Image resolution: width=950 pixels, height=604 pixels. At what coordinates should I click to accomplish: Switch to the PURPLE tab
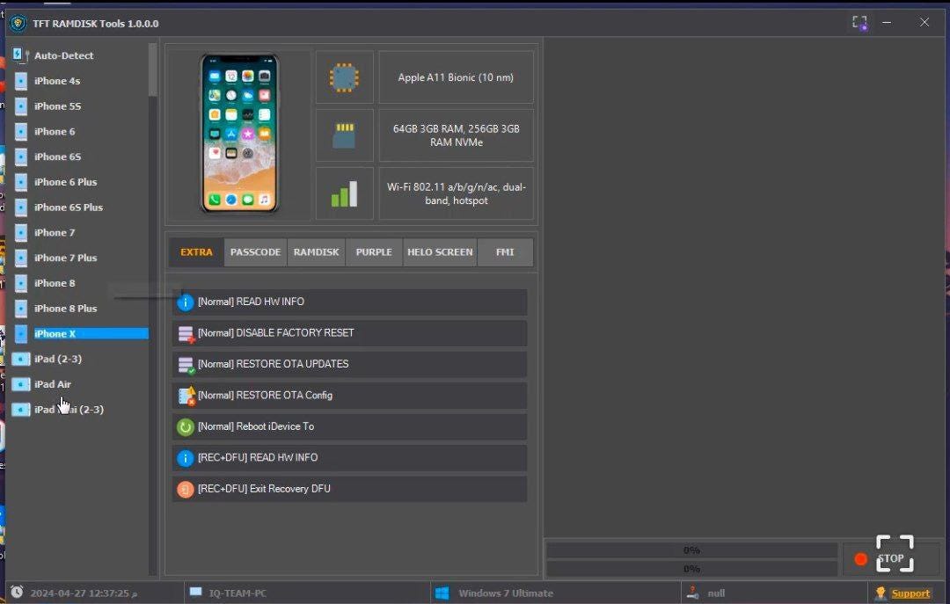[x=373, y=252]
